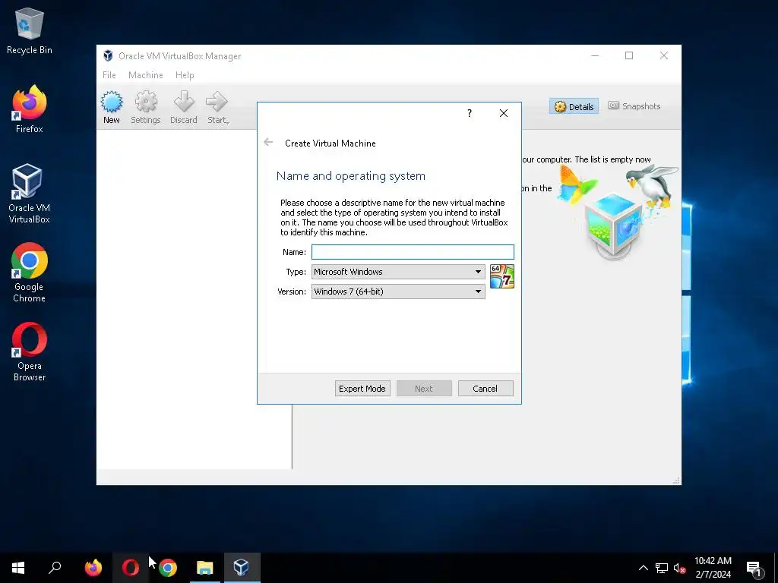Click the Name input field

coord(413,252)
